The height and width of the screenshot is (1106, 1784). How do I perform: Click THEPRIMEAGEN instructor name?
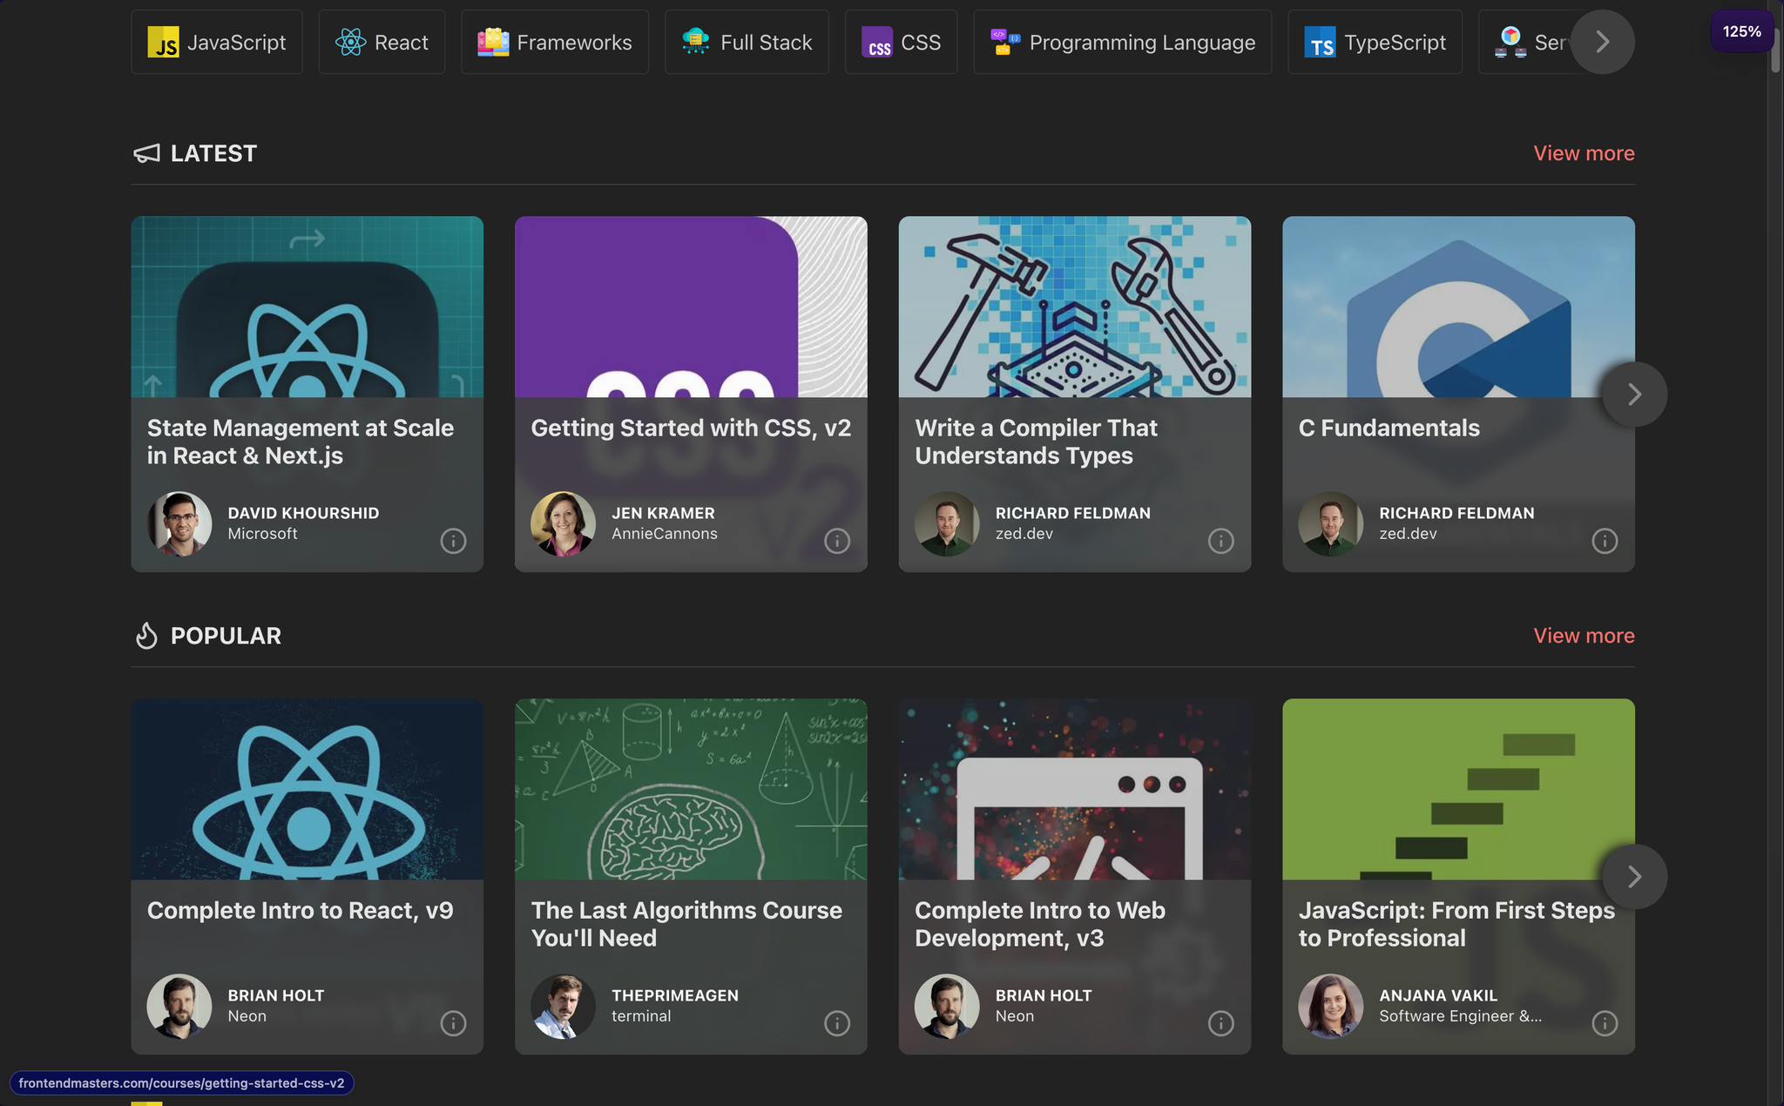675,995
